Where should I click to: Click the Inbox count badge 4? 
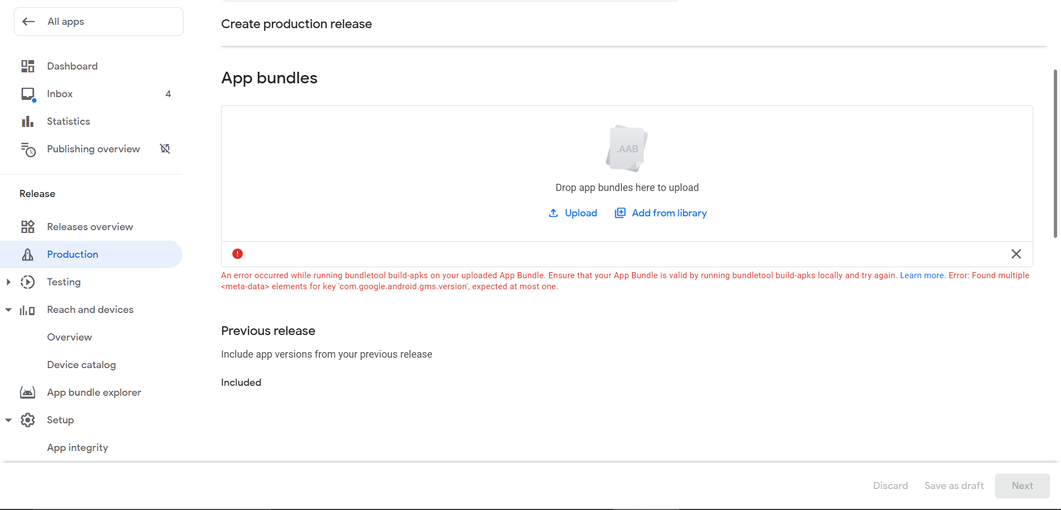click(x=168, y=94)
